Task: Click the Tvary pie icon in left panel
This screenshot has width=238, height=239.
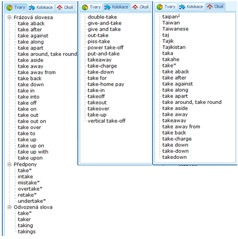Action: coord(10,8)
